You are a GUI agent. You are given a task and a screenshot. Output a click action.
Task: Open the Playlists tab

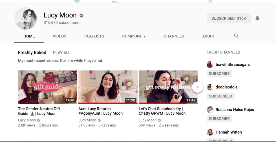coord(94,36)
